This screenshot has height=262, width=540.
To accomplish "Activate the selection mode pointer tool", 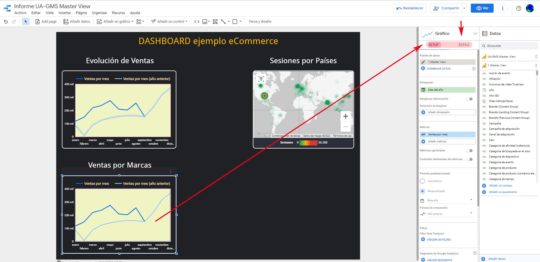I will (26, 22).
